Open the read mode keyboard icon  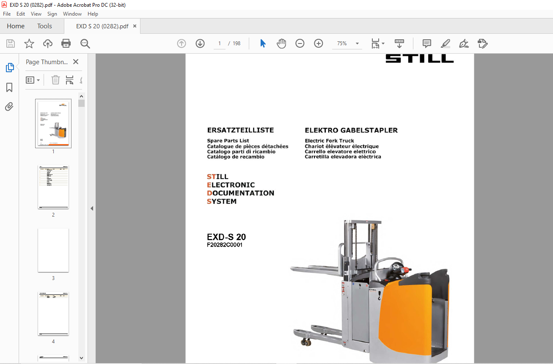pyautogui.click(x=399, y=43)
